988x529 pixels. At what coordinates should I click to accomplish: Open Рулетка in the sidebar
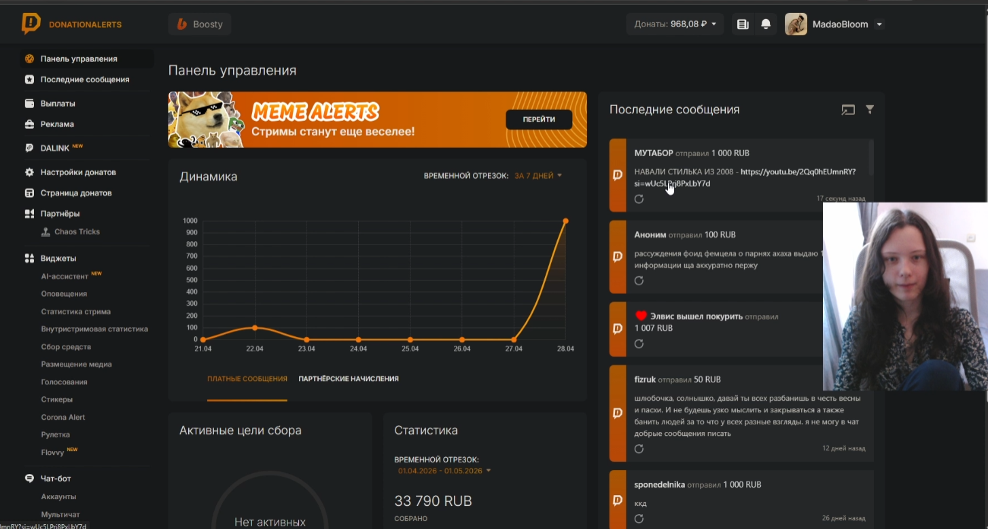pyautogui.click(x=56, y=435)
